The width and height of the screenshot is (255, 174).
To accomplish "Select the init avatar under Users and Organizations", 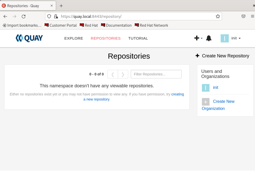I will (206, 88).
